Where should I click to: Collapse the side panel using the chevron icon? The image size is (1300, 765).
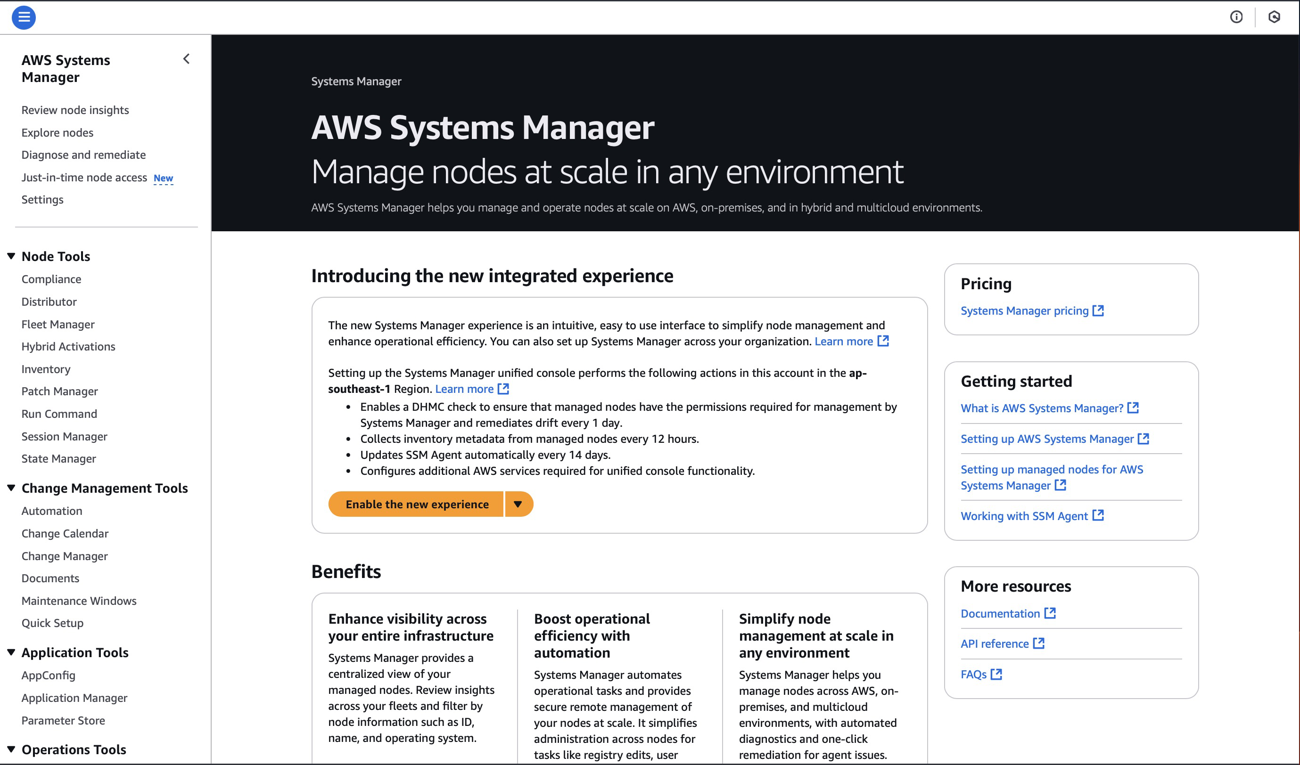point(186,59)
